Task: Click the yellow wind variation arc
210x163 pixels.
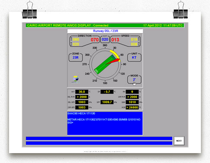Action: click(116, 55)
